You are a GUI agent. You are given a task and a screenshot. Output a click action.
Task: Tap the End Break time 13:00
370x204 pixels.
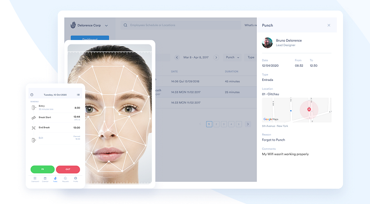pos(77,128)
